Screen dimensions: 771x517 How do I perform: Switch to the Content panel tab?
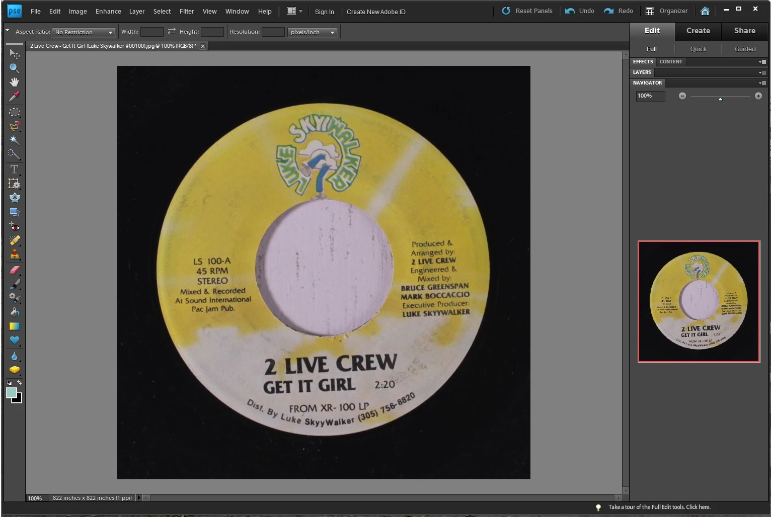tap(671, 62)
